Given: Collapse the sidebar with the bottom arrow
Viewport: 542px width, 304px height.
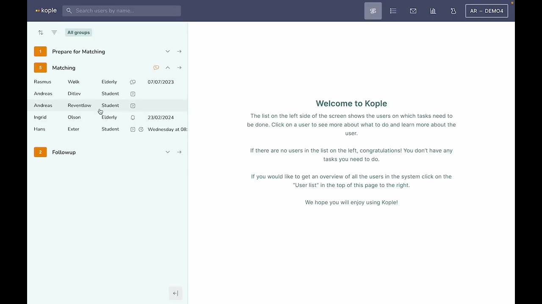Looking at the screenshot, I should tap(175, 293).
